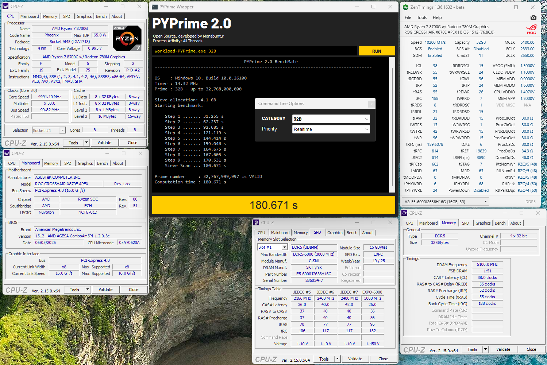This screenshot has height=365, width=547.
Task: Click the Part Number F5-6000J2636H16G field
Action: [314, 274]
